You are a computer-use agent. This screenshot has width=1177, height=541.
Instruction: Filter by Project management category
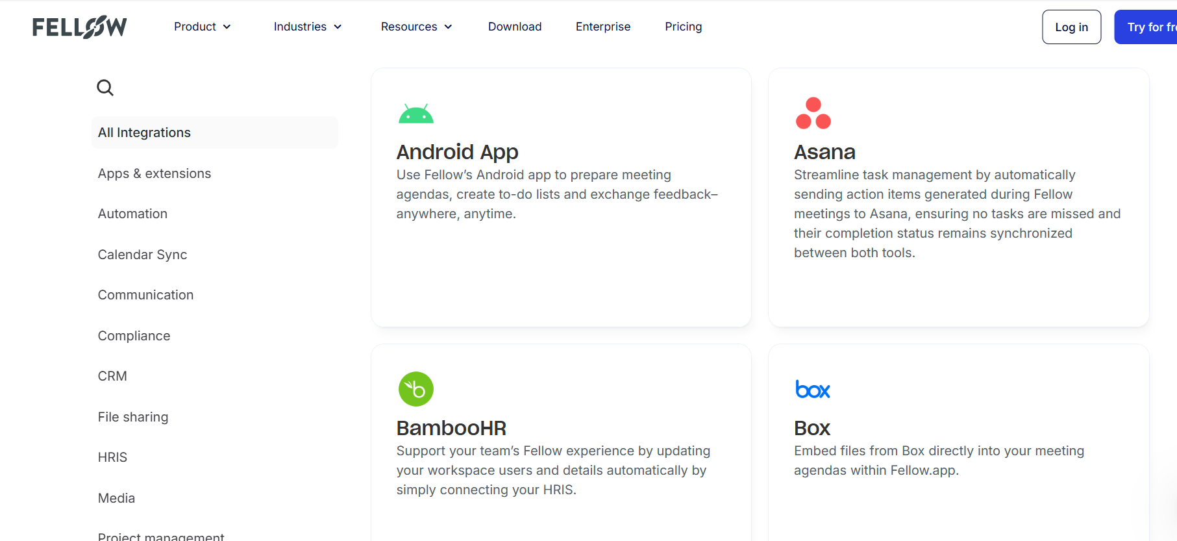tap(161, 536)
